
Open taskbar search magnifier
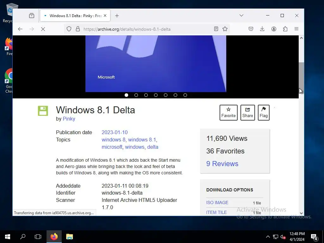[x=23, y=237]
